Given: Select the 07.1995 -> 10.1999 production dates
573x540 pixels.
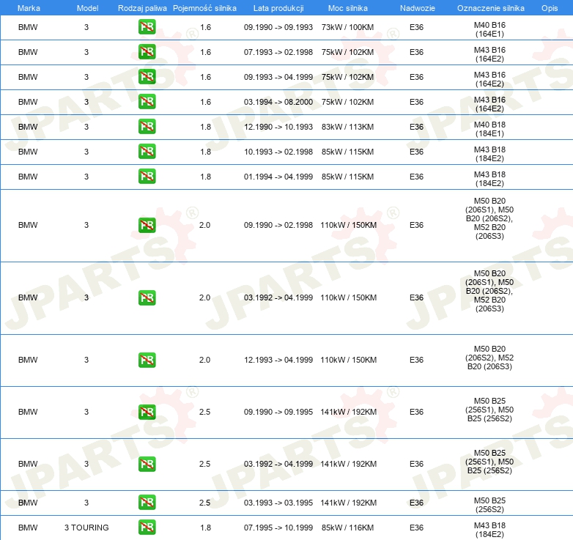Looking at the screenshot, I should pos(278,528).
